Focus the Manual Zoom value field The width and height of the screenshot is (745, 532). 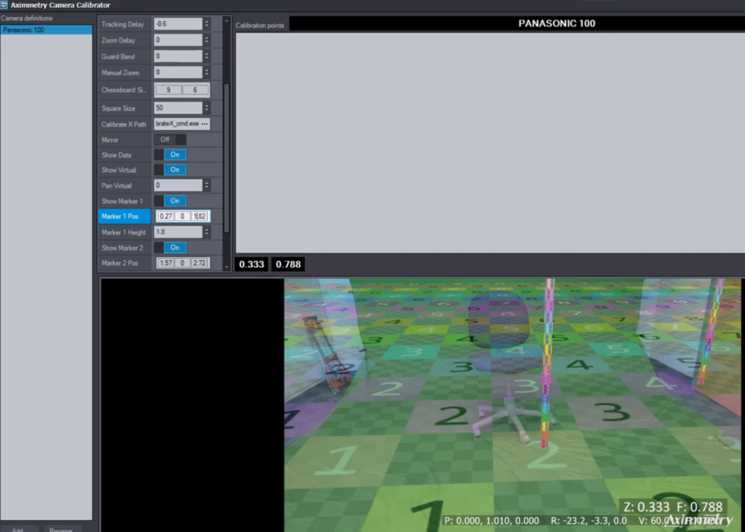pos(179,72)
